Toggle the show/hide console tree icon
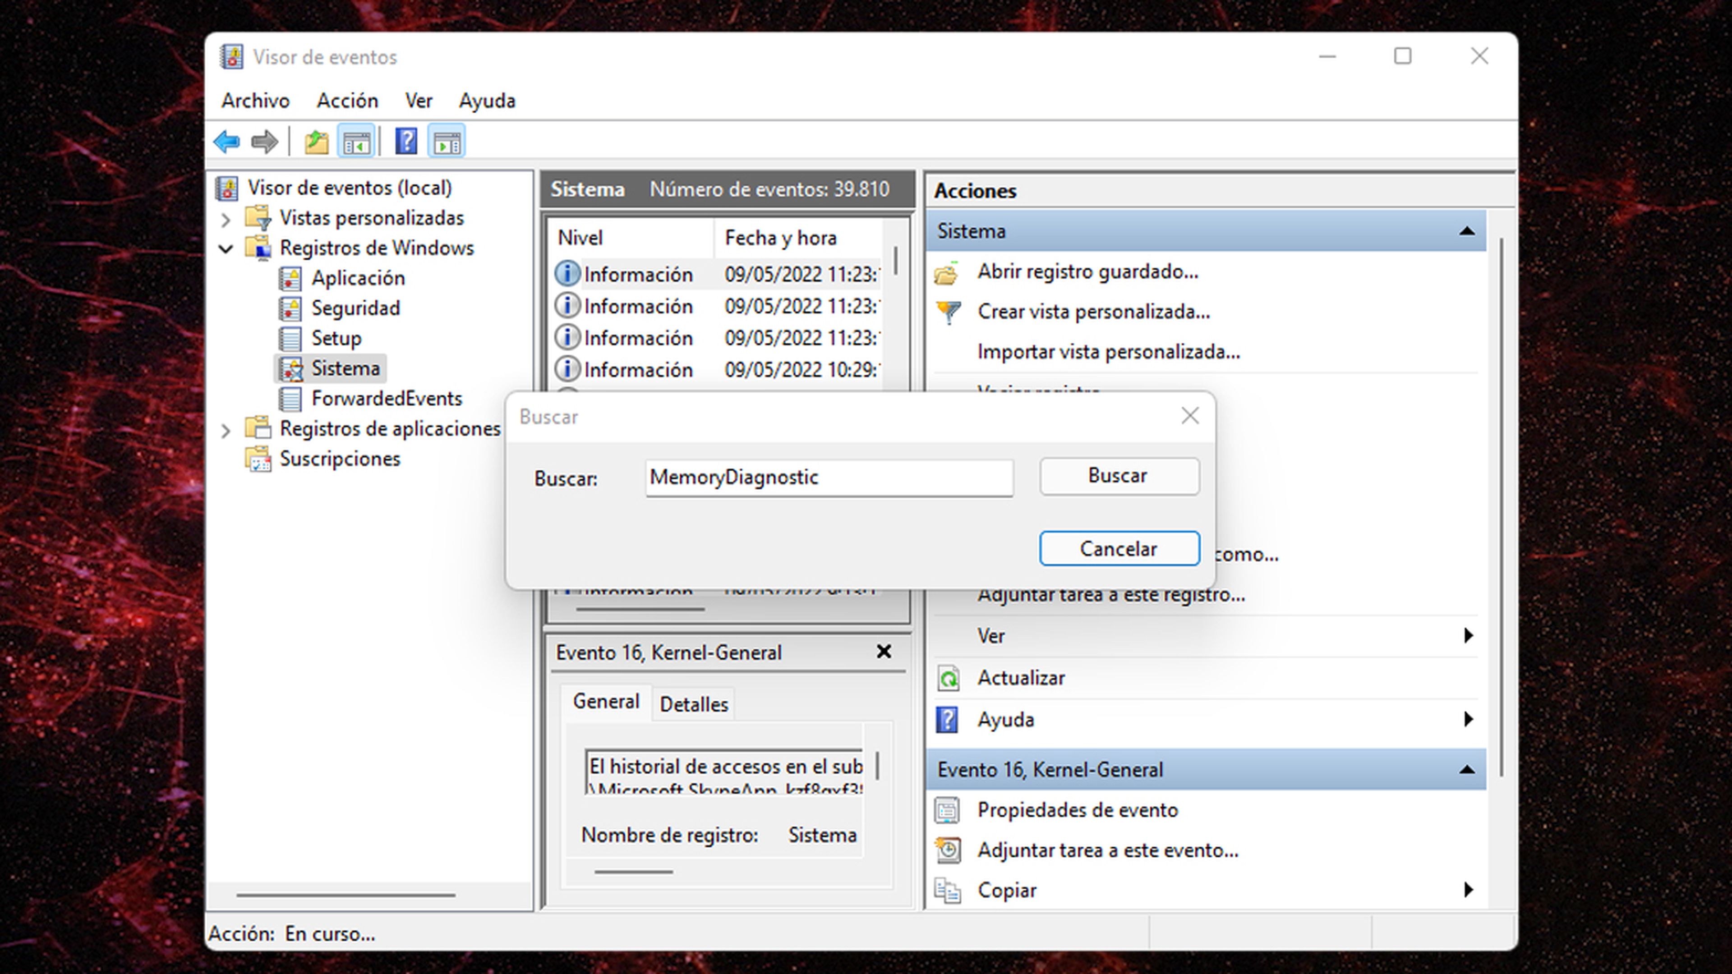 pyautogui.click(x=356, y=142)
